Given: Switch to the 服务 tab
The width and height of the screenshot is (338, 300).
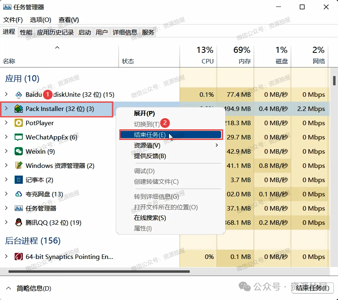Looking at the screenshot, I should point(148,32).
